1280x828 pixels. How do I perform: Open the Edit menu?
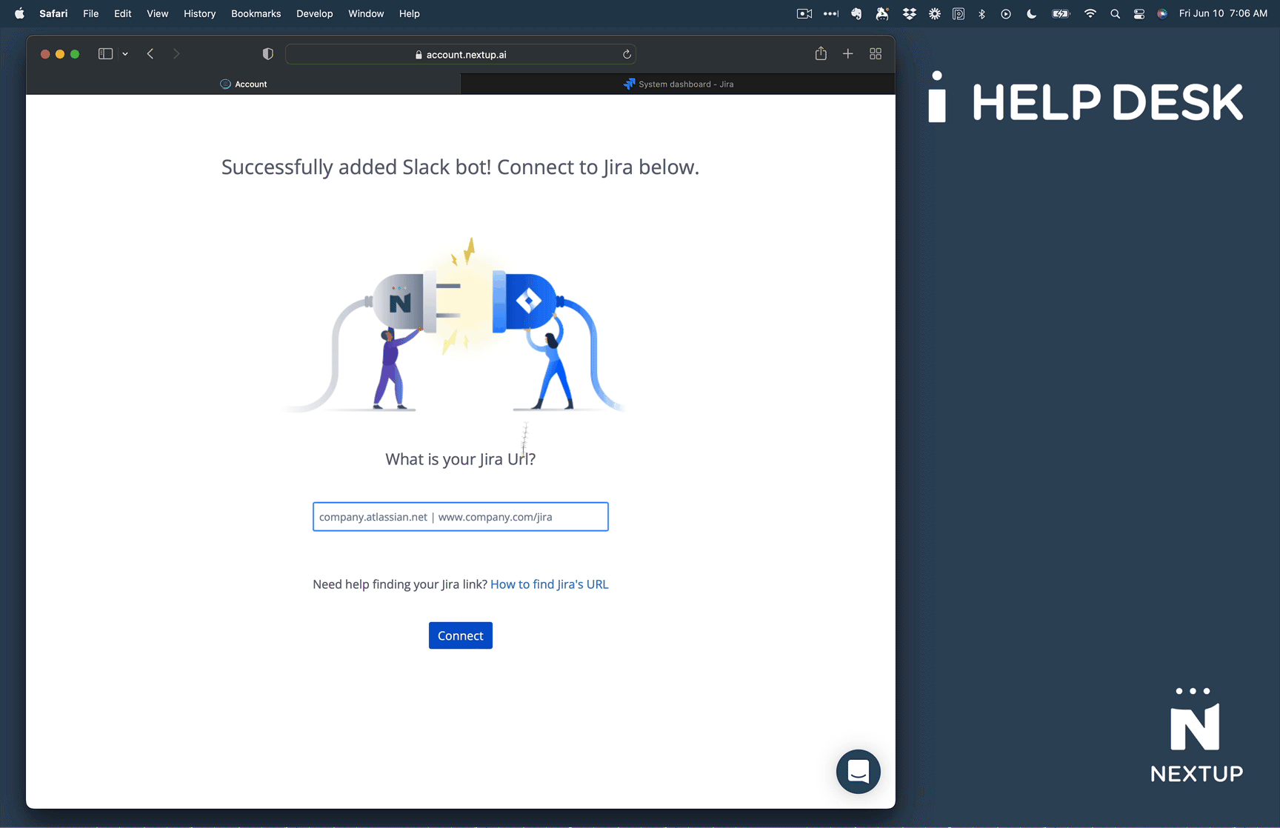[123, 13]
